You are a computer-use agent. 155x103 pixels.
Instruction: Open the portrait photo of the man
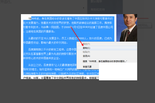tap(127, 28)
